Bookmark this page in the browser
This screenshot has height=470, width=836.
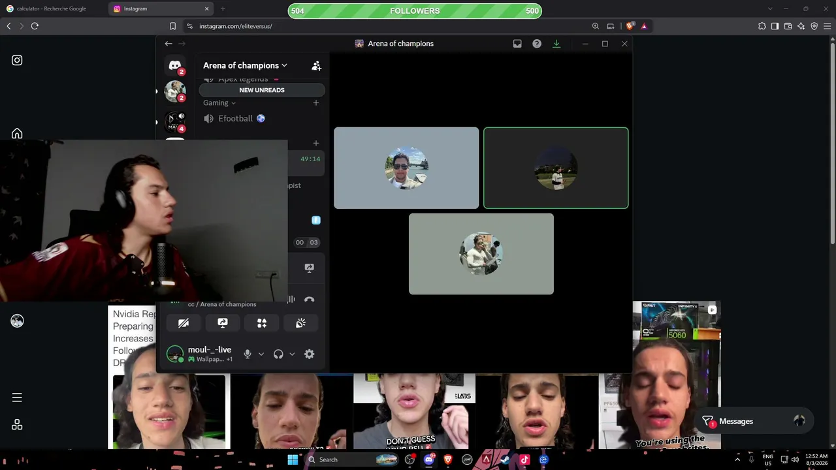tap(172, 26)
